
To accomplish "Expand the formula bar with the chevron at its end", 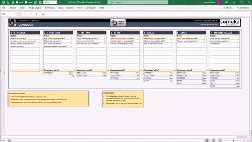I will tap(250, 14).
